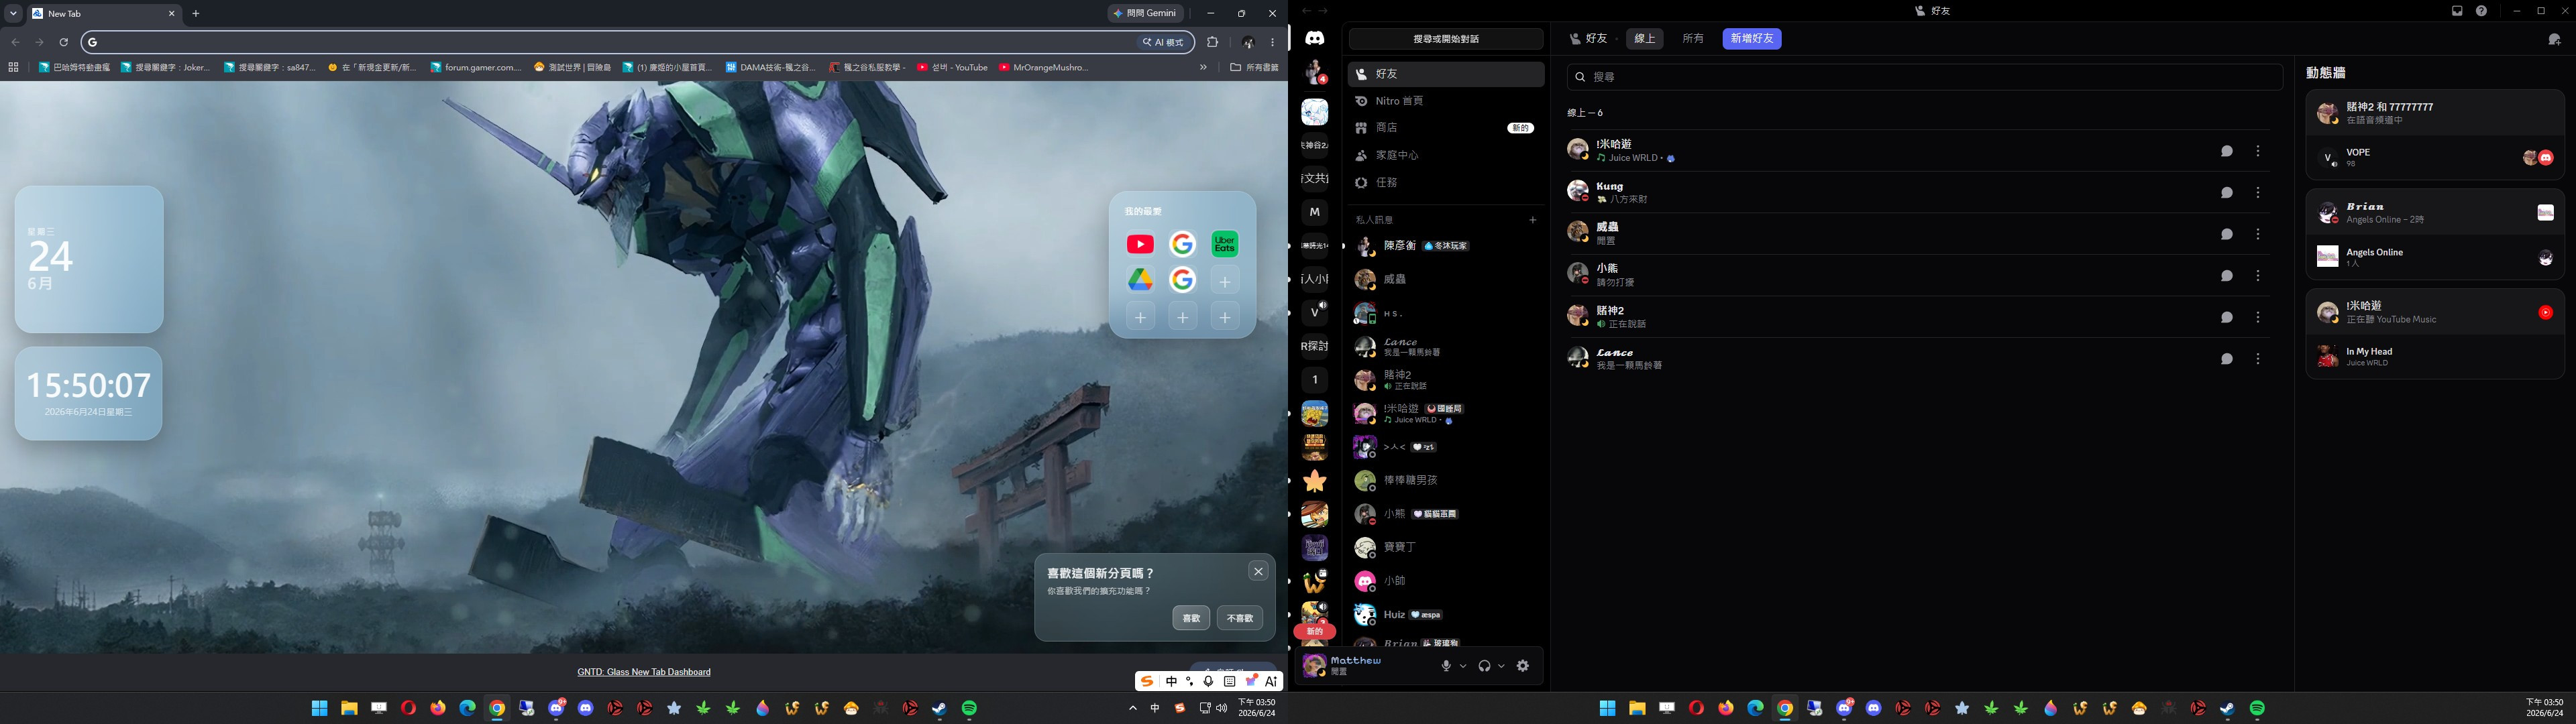2576x724 pixels.
Task: Open the DM with Huiz
Action: click(1446, 615)
